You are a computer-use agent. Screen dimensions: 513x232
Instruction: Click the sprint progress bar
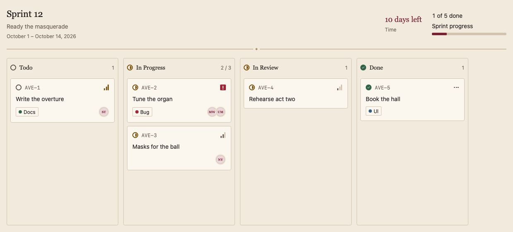469,34
